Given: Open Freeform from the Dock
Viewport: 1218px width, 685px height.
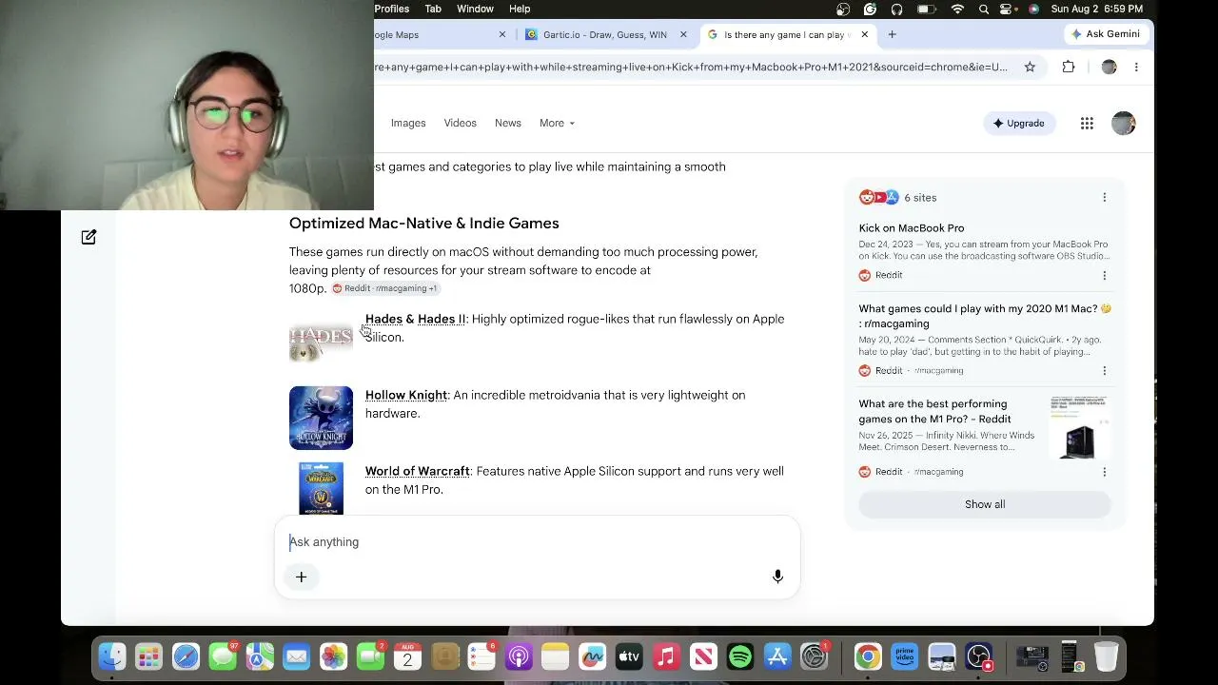Looking at the screenshot, I should tap(593, 656).
